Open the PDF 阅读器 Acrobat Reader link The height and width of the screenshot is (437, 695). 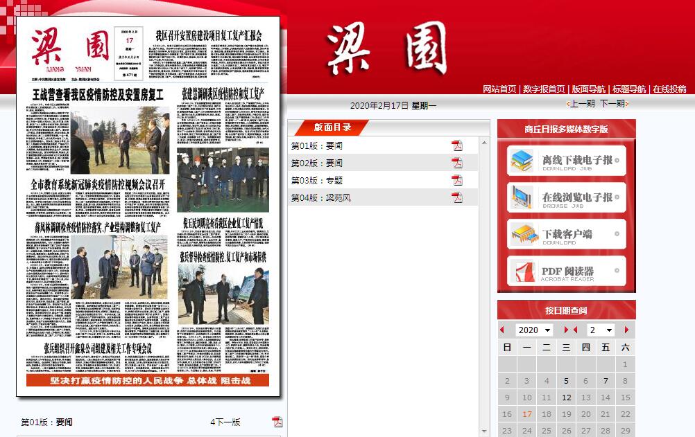[566, 271]
